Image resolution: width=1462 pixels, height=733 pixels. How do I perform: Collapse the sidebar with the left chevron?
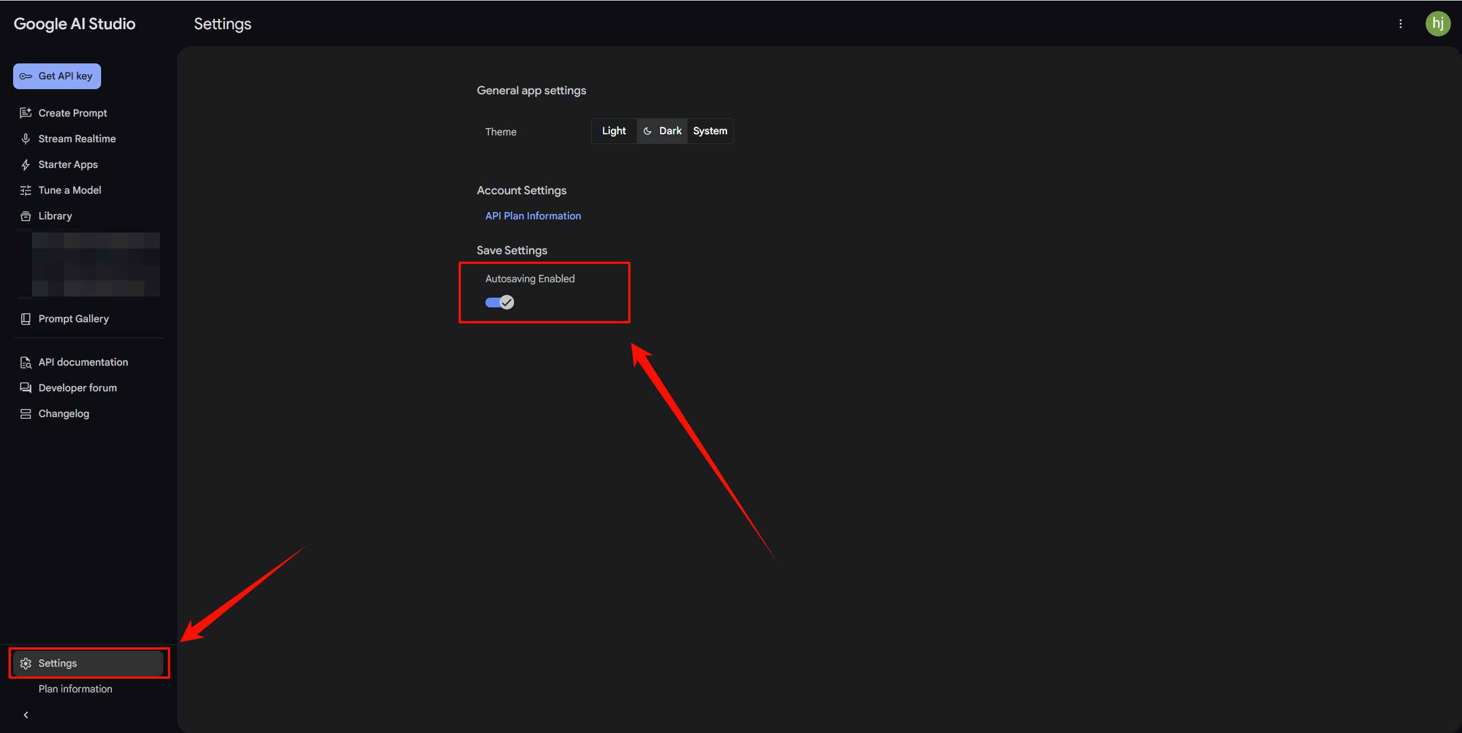click(x=26, y=715)
